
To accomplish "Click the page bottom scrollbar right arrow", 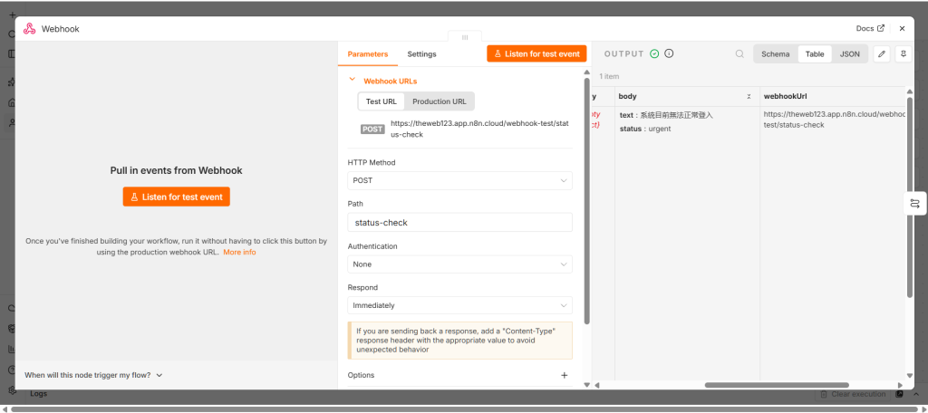I will 923,408.
